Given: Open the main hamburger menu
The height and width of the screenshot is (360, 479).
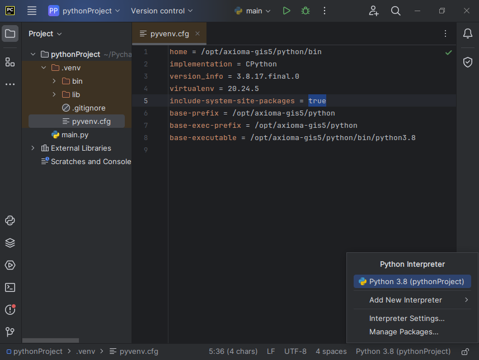Looking at the screenshot, I should point(32,11).
